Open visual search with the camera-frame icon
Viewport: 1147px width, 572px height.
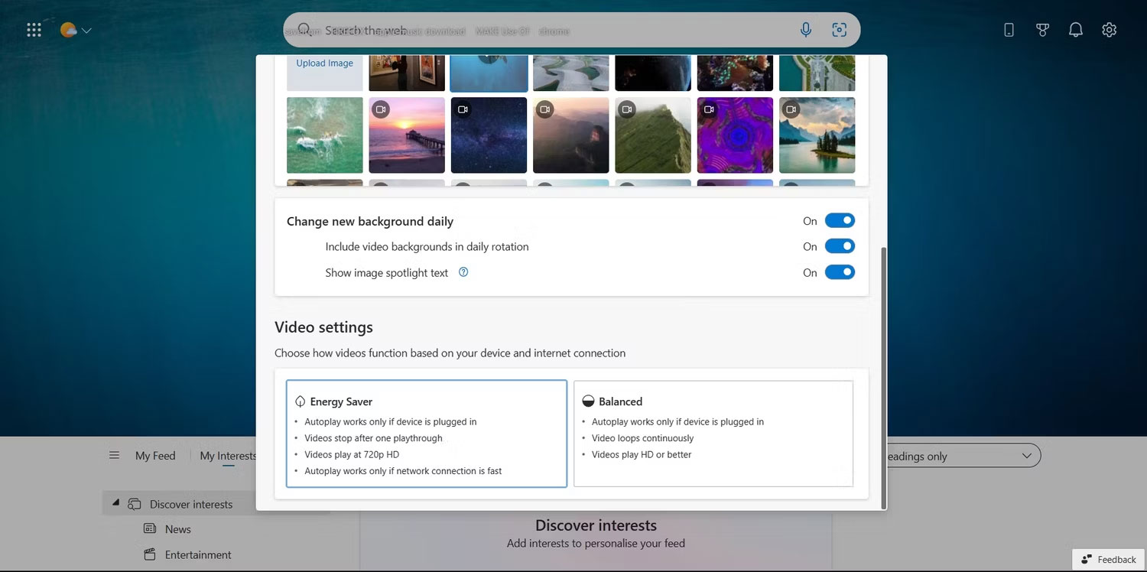[x=839, y=30]
